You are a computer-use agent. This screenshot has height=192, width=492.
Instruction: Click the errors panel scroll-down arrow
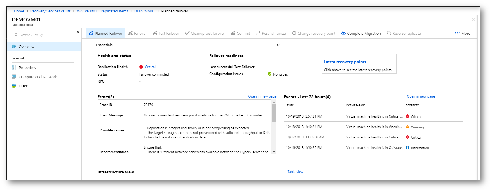(274, 152)
